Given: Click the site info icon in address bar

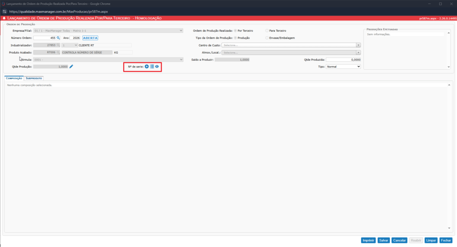Looking at the screenshot, I should [4, 11].
